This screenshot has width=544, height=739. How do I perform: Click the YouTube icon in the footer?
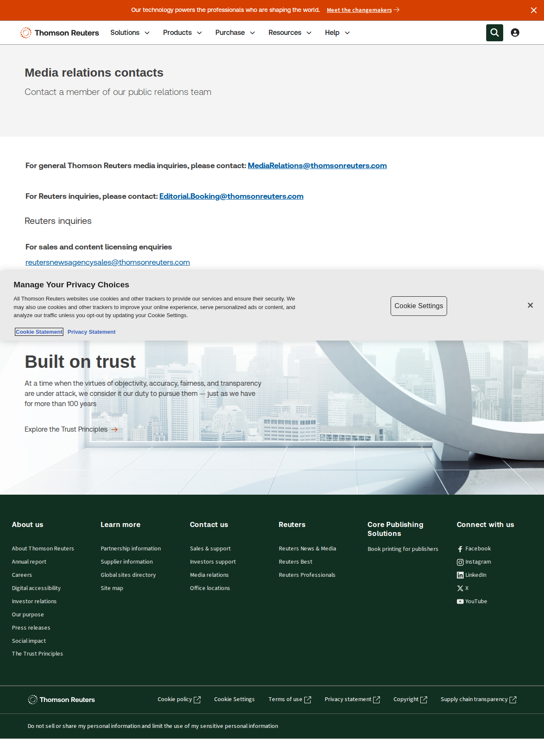(460, 602)
